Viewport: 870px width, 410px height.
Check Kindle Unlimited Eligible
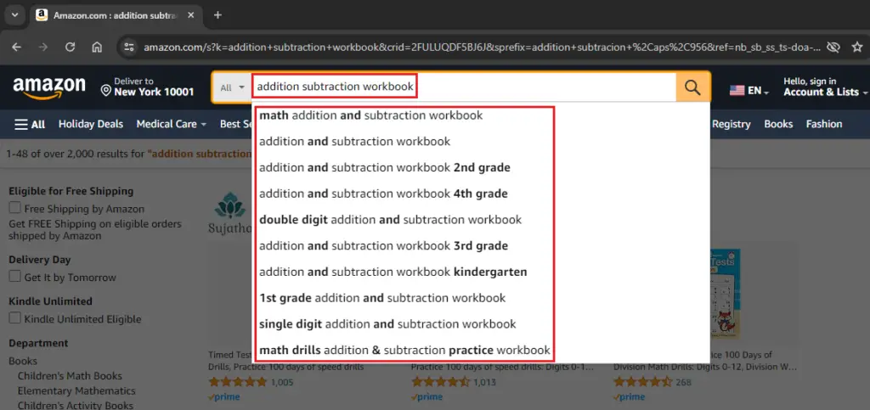pos(15,318)
